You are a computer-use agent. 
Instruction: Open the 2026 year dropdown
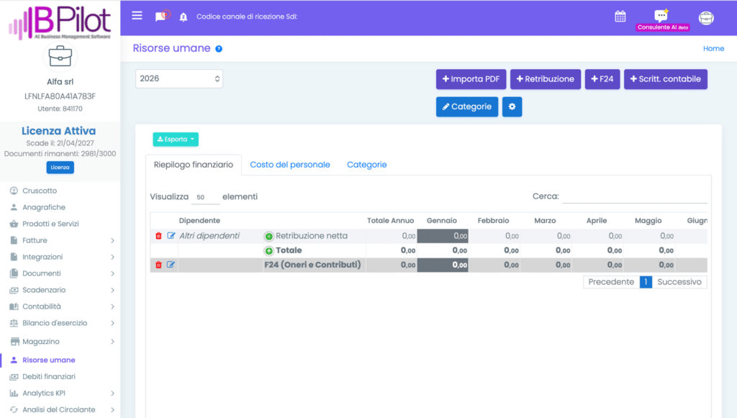click(x=179, y=78)
